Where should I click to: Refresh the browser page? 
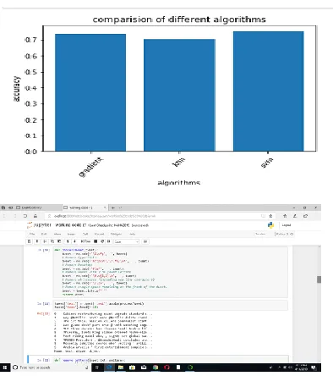click(25, 216)
